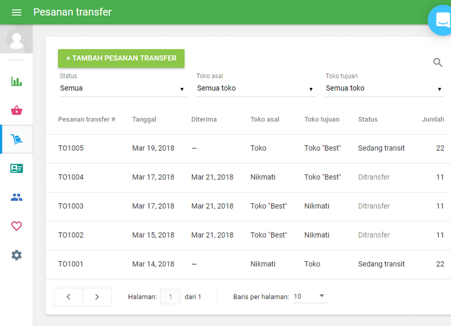Click the profile avatar at the top
This screenshot has height=326, width=451.
16,39
